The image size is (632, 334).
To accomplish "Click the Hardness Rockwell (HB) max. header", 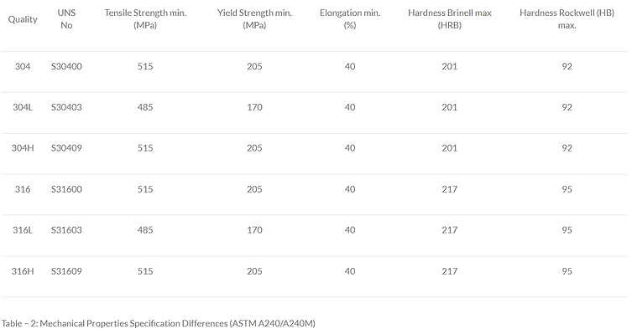I will coord(567,19).
